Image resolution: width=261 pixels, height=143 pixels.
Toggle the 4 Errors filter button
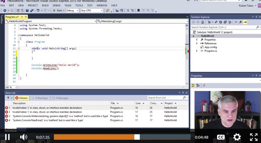22,98
